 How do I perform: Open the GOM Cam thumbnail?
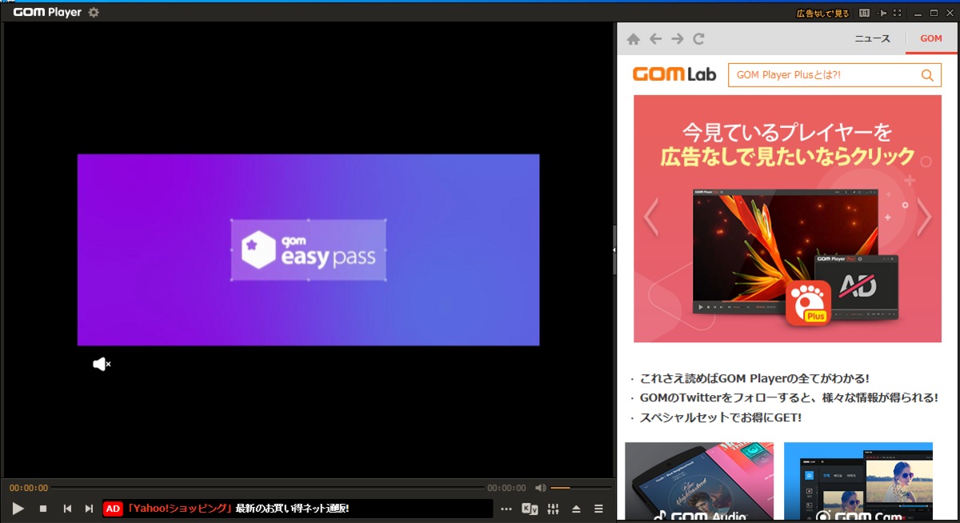[858, 482]
